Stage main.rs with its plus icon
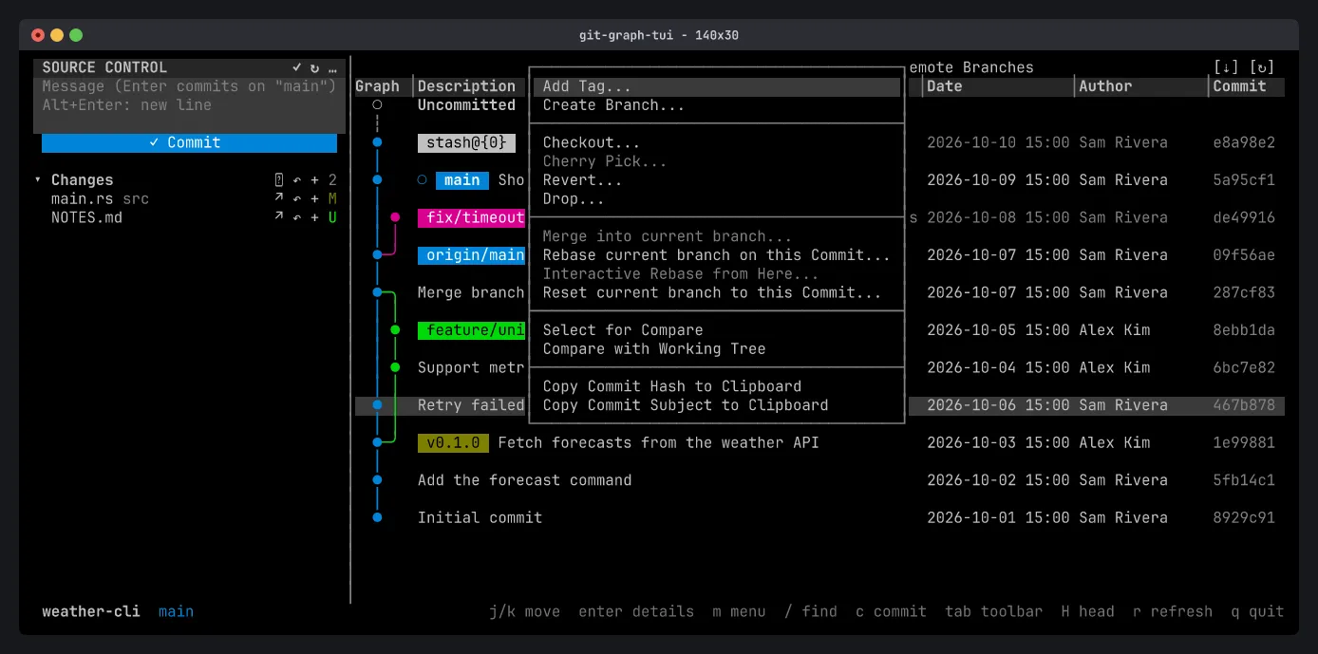The width and height of the screenshot is (1318, 654). point(314,198)
